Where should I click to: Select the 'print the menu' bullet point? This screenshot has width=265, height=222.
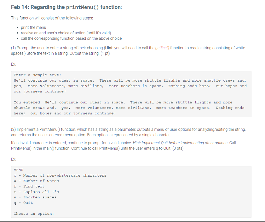coord(33,27)
